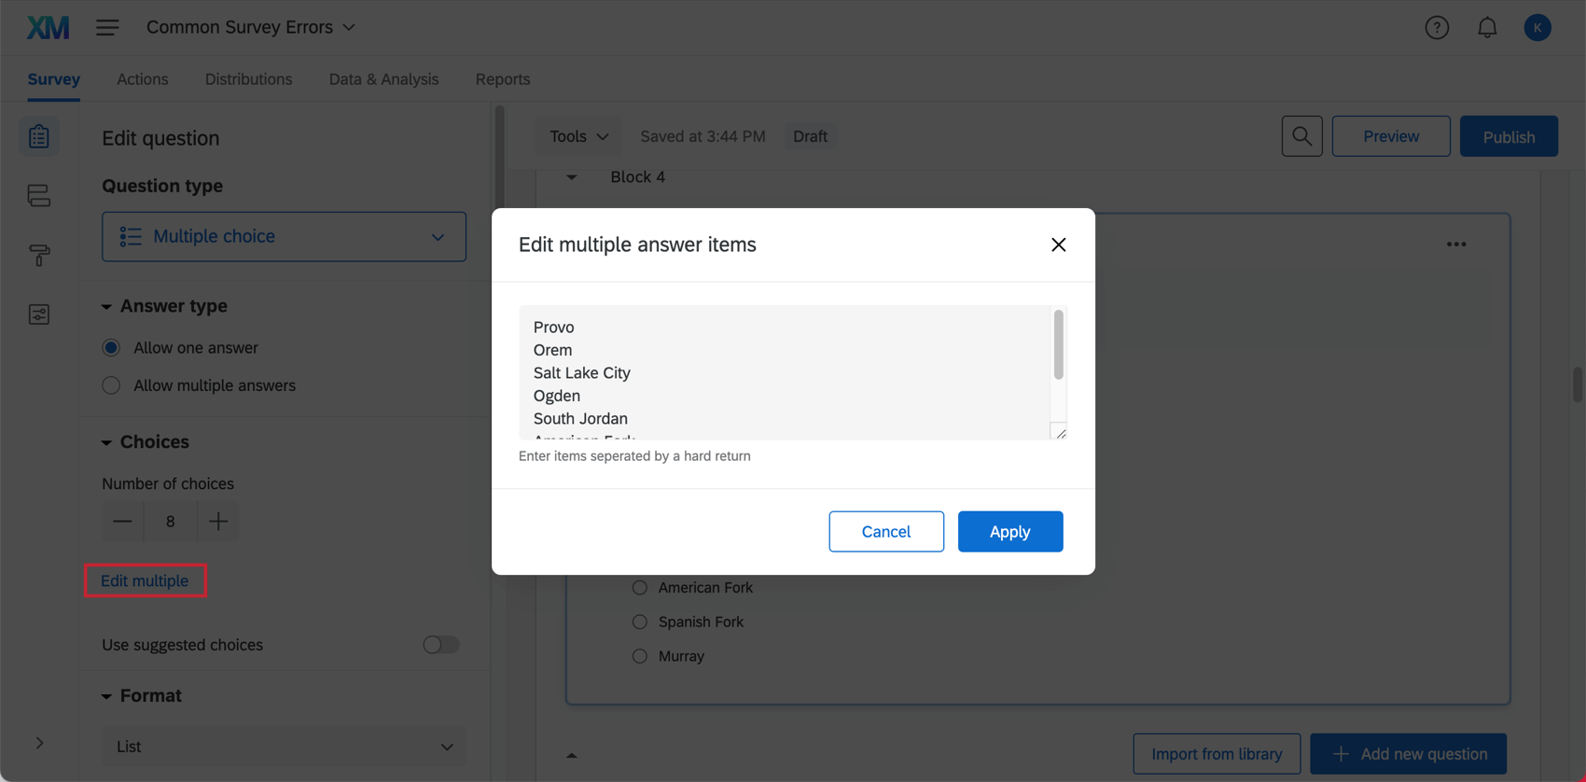This screenshot has height=782, width=1586.
Task: Click the textarea resize handle
Action: 1060,432
